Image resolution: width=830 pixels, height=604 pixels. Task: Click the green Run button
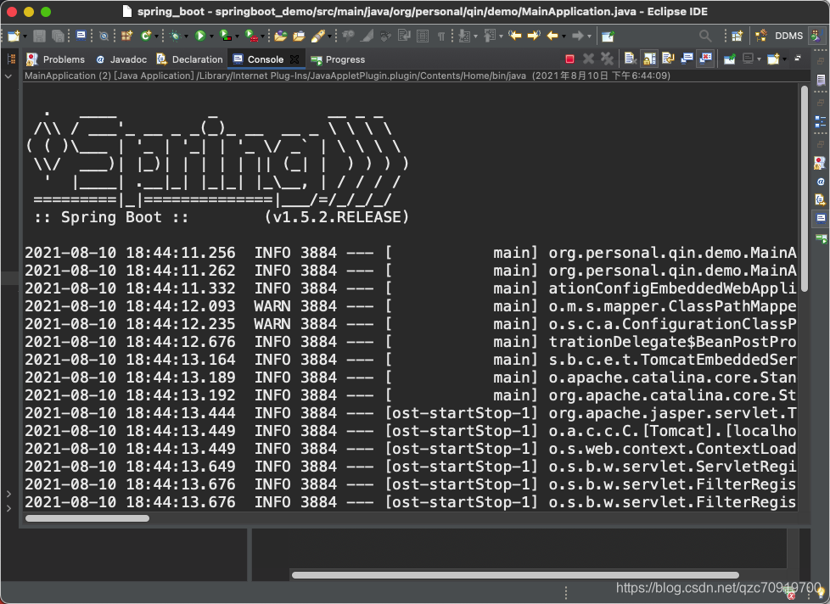200,36
